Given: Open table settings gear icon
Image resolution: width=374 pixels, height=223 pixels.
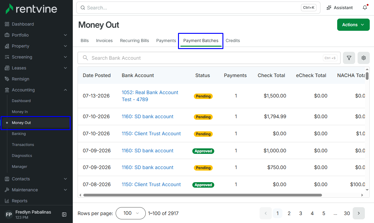Looking at the screenshot, I should 364,58.
